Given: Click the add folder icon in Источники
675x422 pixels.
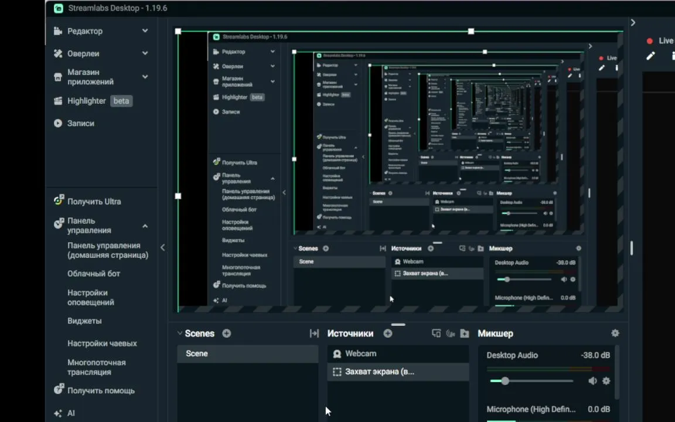Looking at the screenshot, I should [465, 333].
